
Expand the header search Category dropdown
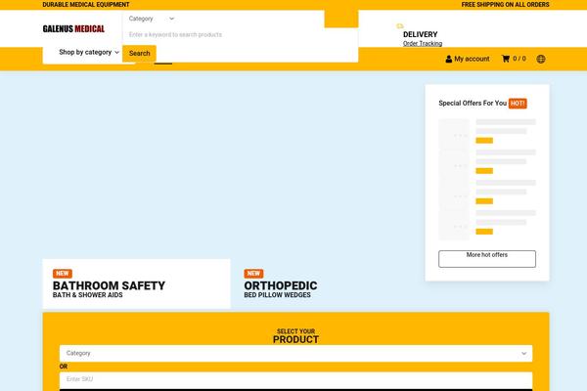click(x=152, y=19)
